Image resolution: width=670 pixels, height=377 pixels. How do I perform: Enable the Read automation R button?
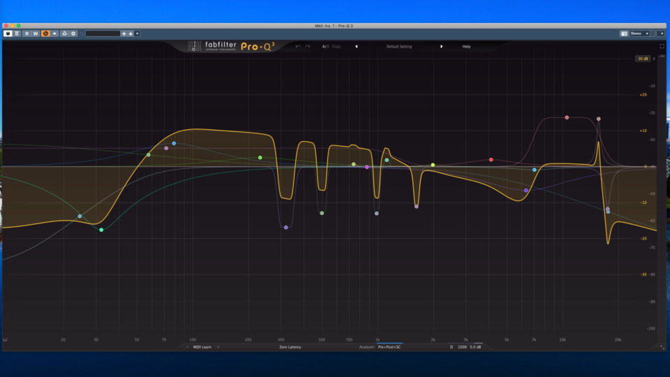pyautogui.click(x=27, y=34)
